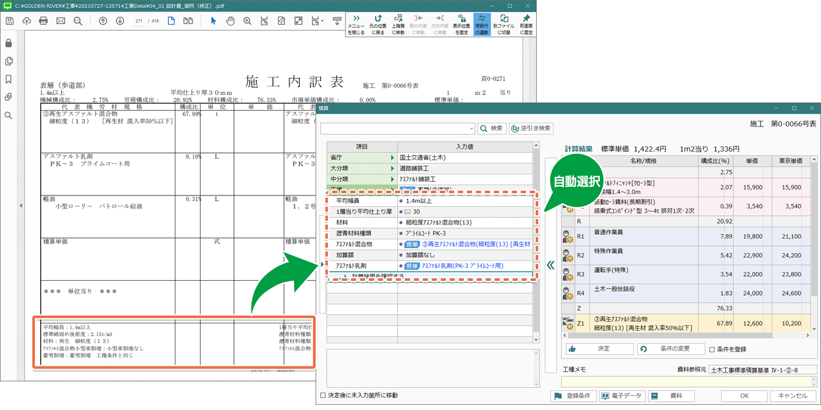Click the キャンセル button
The image size is (821, 410).
[x=793, y=396]
